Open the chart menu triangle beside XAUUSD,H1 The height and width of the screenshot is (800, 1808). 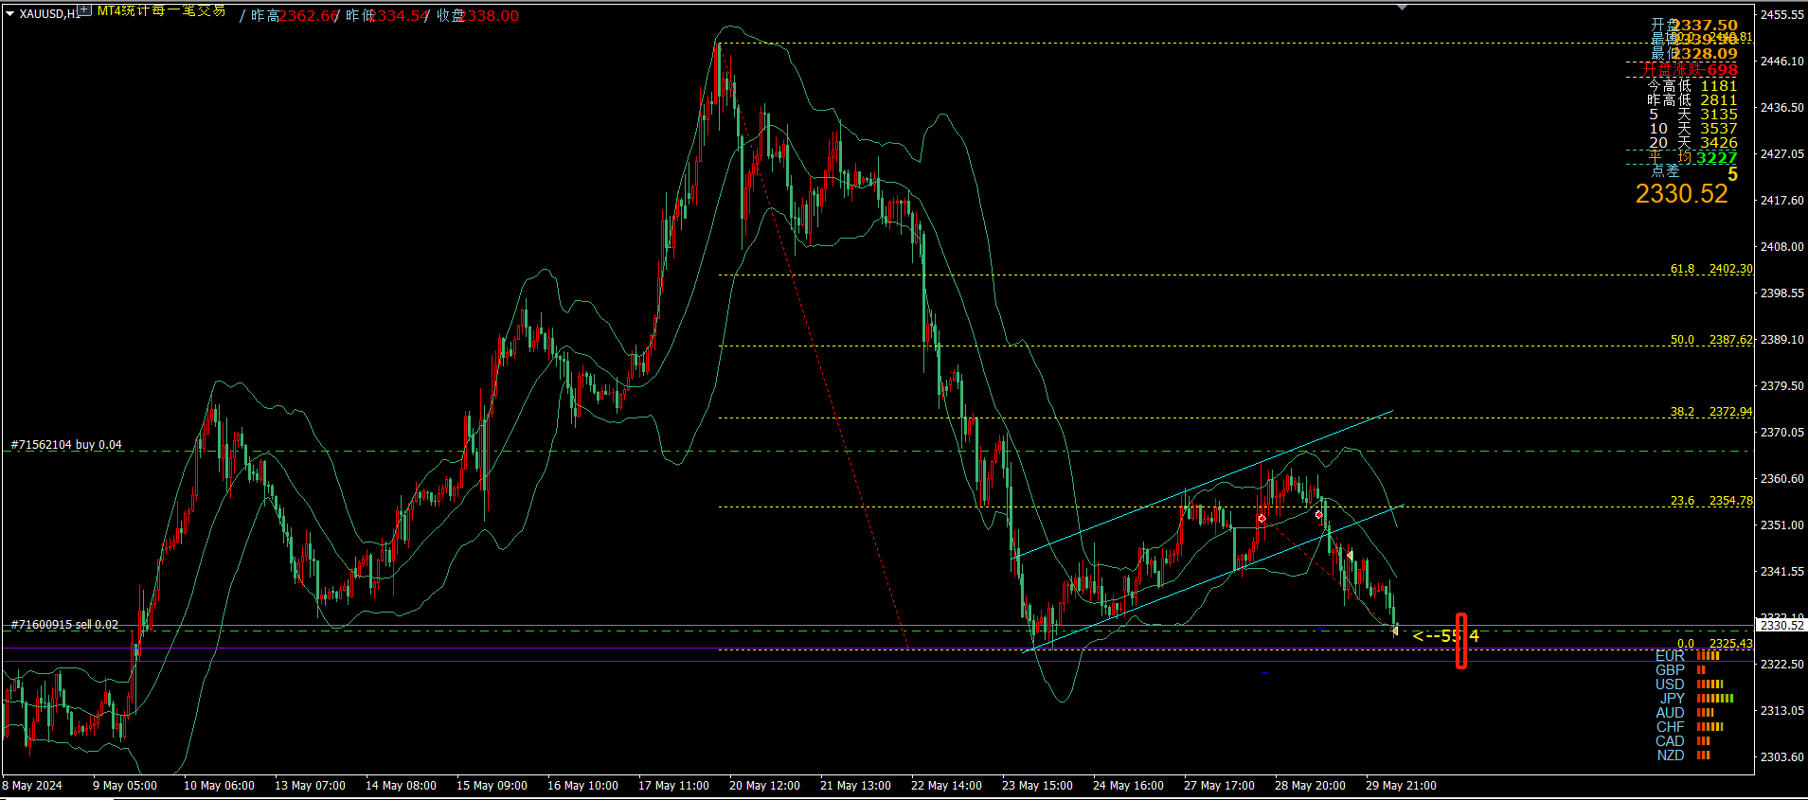point(9,13)
